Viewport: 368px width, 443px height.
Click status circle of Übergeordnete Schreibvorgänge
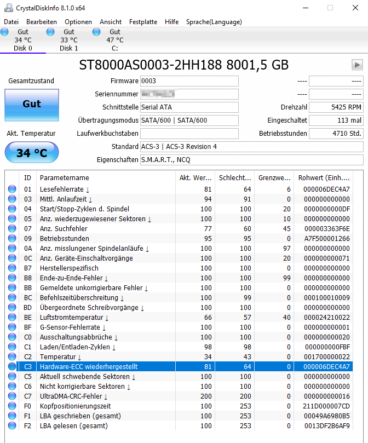(x=12, y=307)
